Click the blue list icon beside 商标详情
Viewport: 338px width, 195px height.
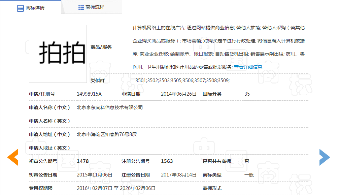click(20, 8)
